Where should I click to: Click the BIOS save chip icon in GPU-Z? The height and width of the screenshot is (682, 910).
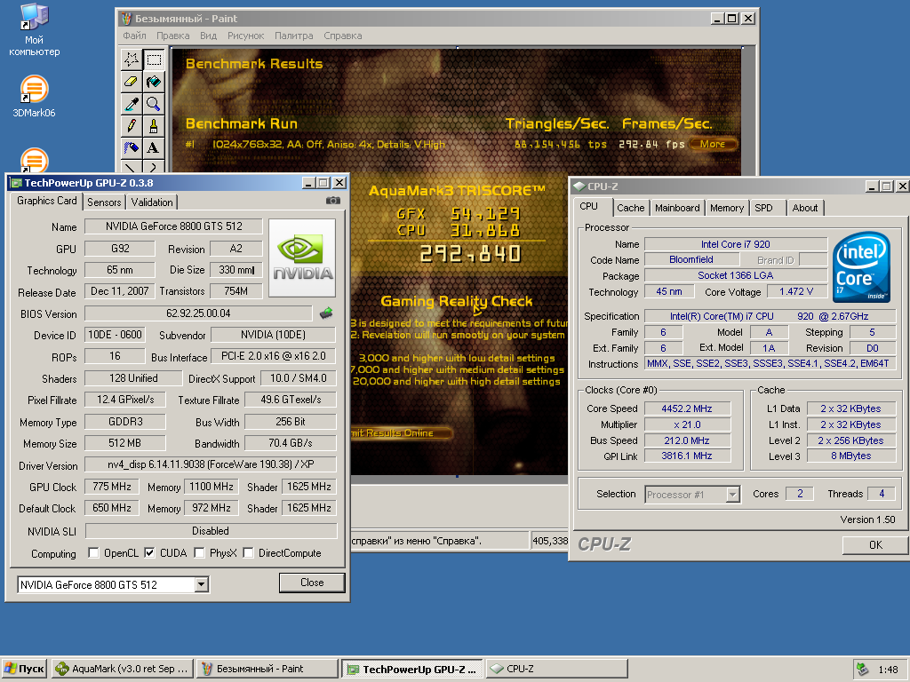[326, 313]
